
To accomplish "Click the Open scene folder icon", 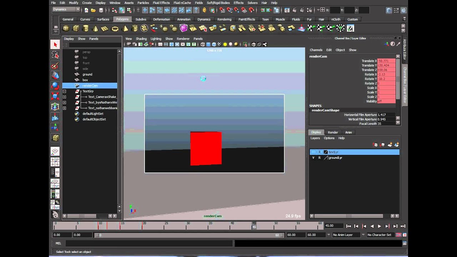I will pos(93,10).
